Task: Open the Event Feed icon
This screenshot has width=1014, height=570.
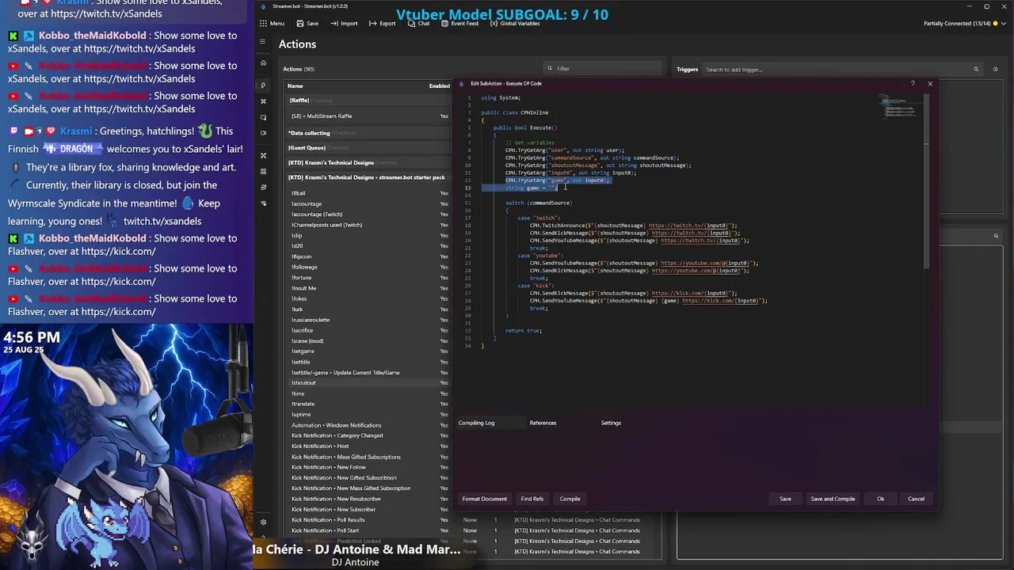Action: (444, 24)
